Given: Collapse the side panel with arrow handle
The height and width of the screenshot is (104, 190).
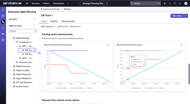Looking at the screenshot, I should click(39, 53).
